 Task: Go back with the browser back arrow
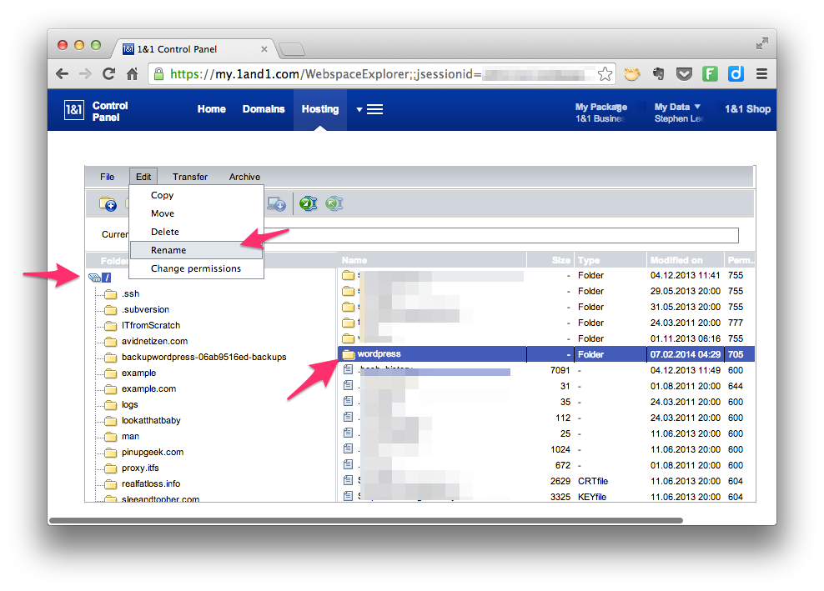(x=62, y=74)
